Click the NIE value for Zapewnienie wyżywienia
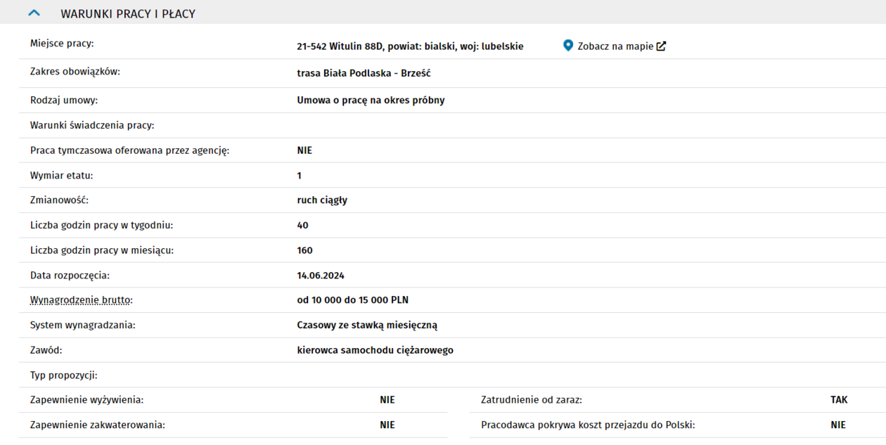 (x=387, y=400)
